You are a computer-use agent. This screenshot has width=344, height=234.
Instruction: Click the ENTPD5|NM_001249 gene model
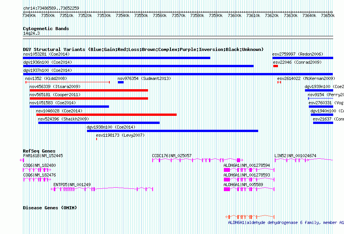click(x=102, y=189)
